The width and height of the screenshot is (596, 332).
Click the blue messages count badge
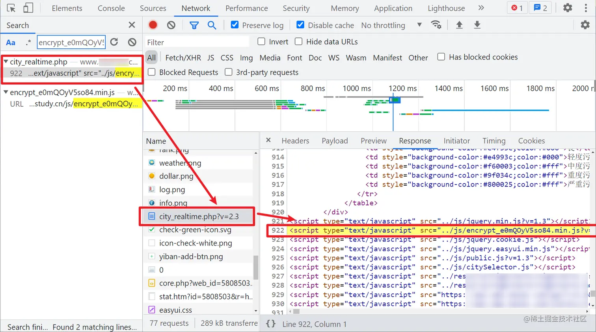tap(540, 8)
